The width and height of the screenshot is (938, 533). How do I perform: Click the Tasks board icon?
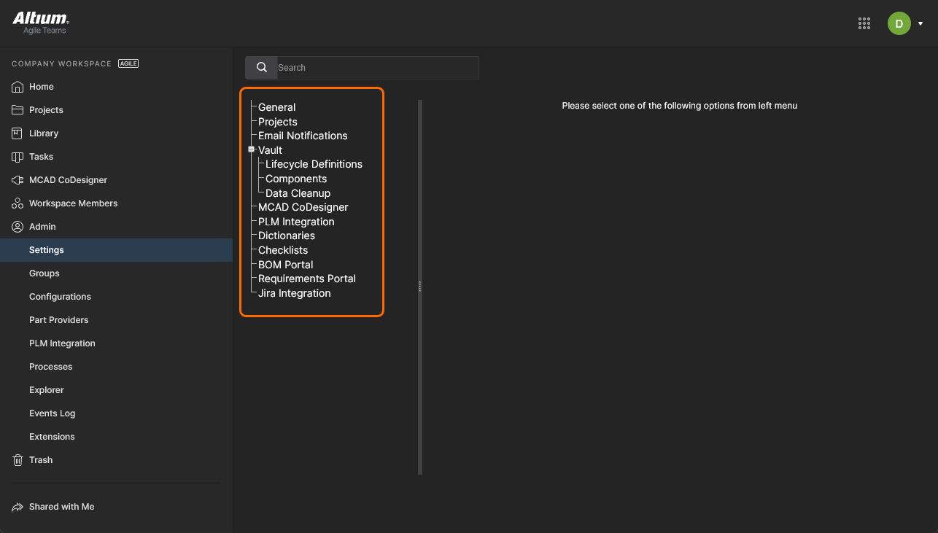(18, 157)
